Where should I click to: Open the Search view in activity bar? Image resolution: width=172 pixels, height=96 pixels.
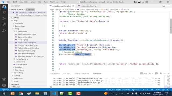pos(4,13)
